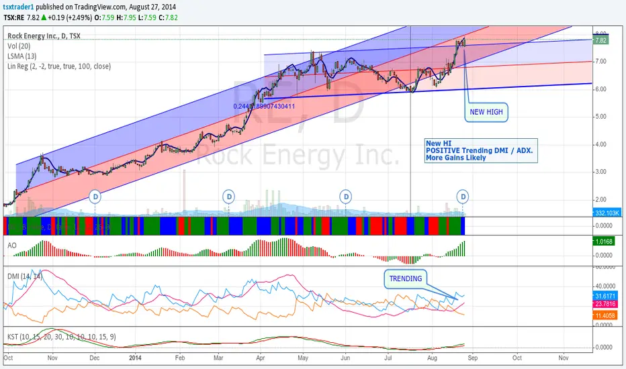Click the NEW HIGH callout annotation
Screen dimensions: 626x369
[x=486, y=112]
